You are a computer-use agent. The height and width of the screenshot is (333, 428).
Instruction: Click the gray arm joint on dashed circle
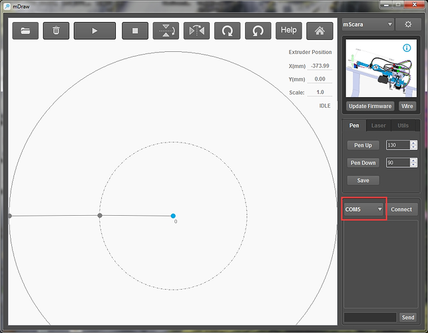click(x=100, y=216)
